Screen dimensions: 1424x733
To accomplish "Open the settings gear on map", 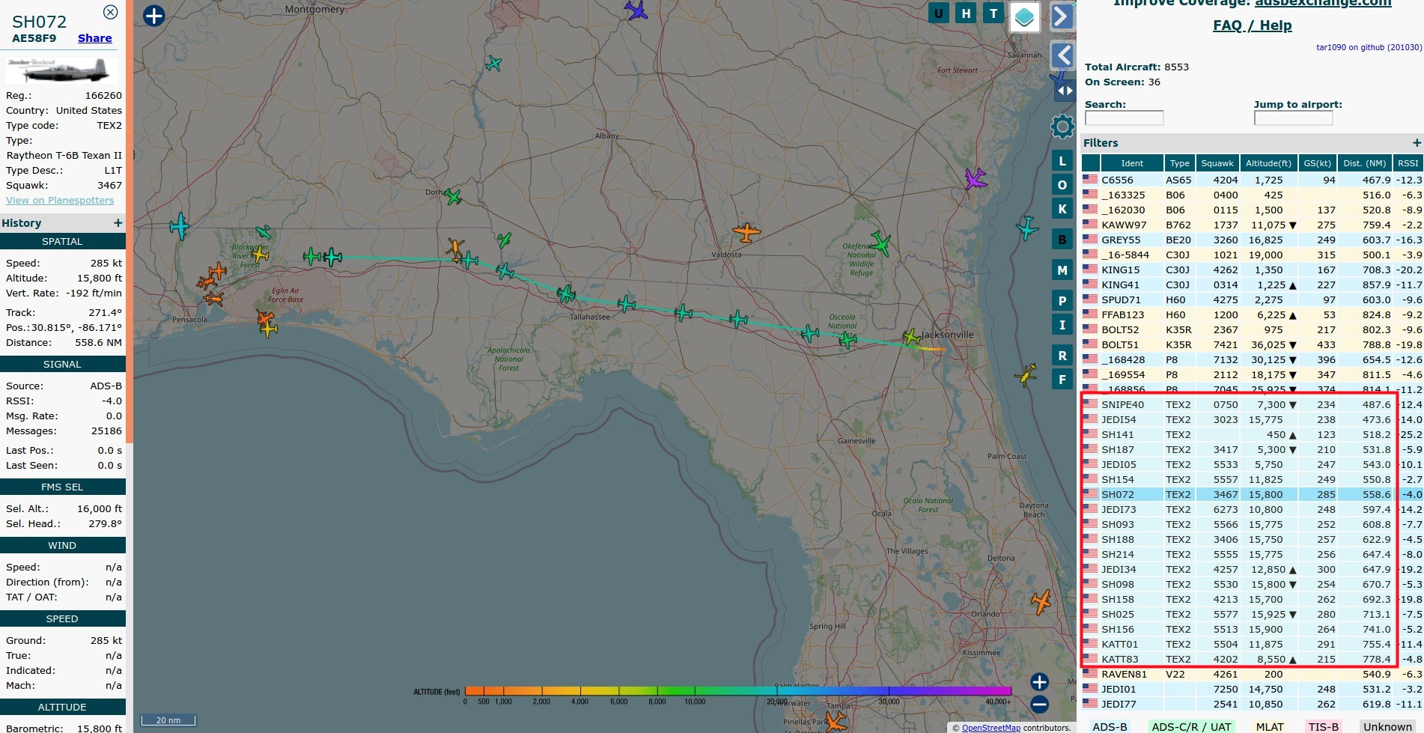I will coord(1062,127).
